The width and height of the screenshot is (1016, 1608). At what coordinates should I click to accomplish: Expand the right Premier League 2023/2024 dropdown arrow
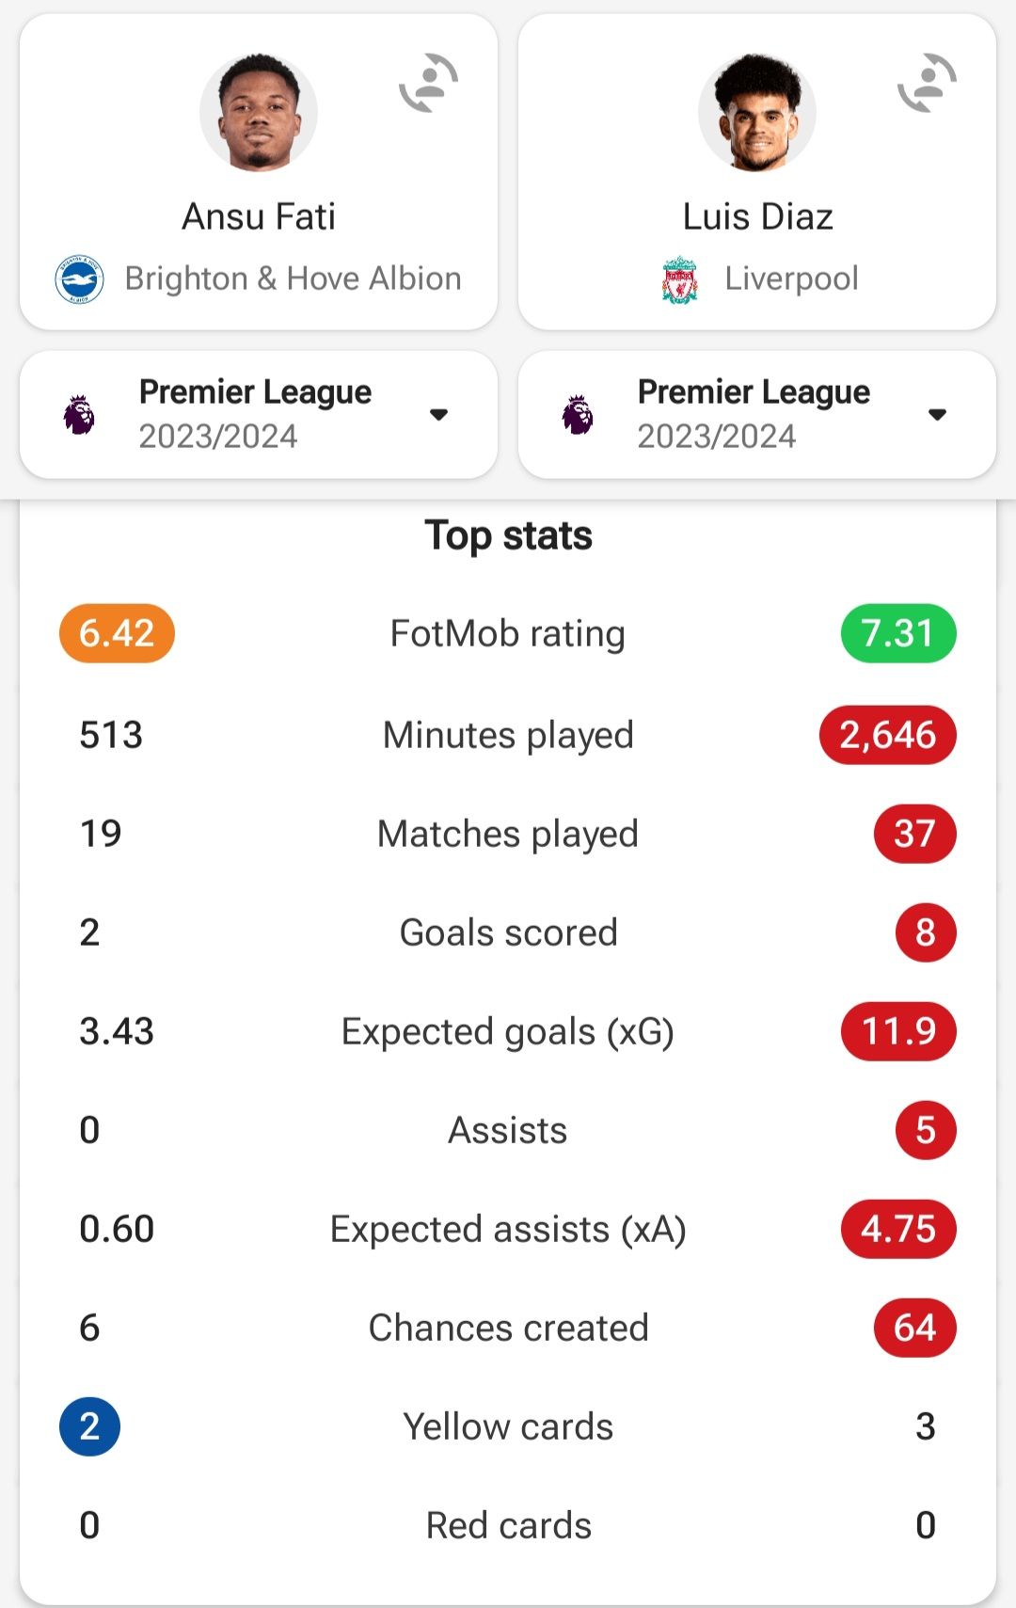coord(937,415)
